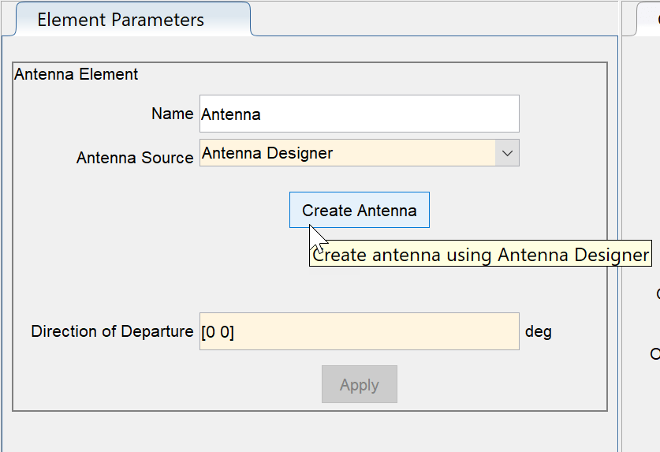Select the Antenna Designer text in combo box
The height and width of the screenshot is (452, 660).
click(x=267, y=153)
